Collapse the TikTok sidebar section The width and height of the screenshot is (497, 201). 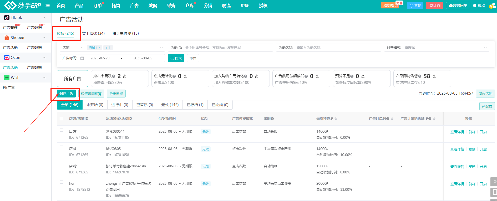44,18
